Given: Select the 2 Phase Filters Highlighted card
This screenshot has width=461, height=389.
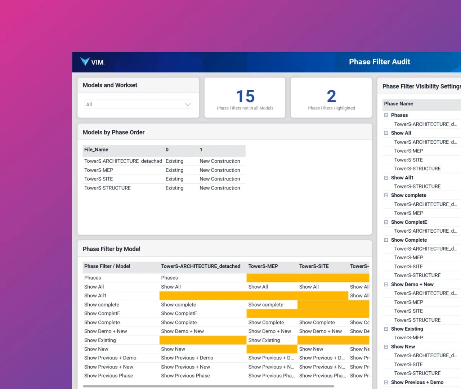Looking at the screenshot, I should coord(331,97).
